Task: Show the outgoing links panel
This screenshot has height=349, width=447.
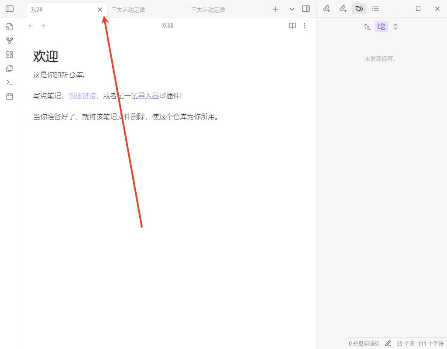Action: pos(343,9)
